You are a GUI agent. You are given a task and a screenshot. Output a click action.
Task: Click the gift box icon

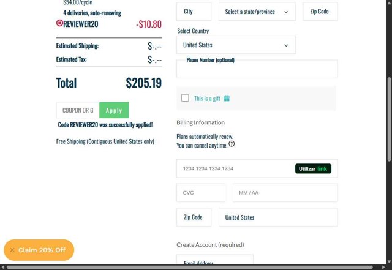click(x=227, y=98)
